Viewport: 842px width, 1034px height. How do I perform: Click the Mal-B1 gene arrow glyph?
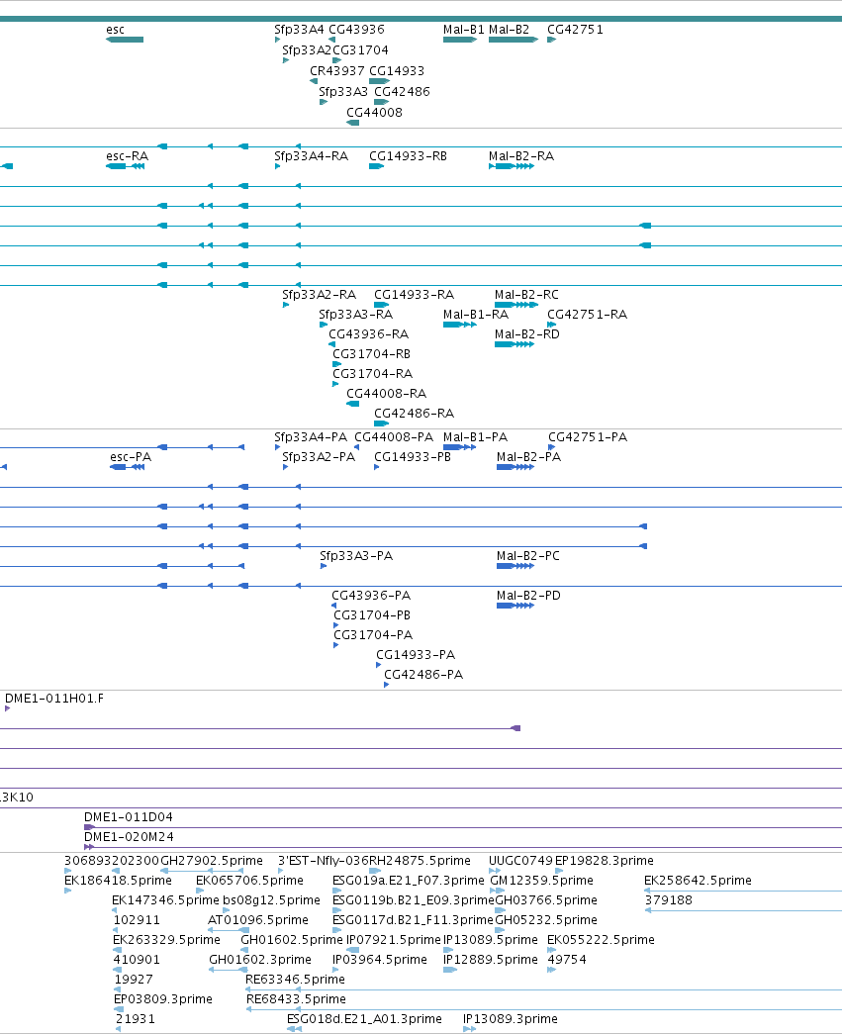(x=460, y=40)
